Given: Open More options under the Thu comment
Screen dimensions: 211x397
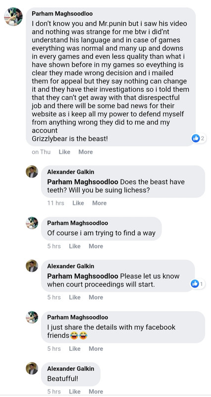Looking at the screenshot, I should (x=86, y=152).
